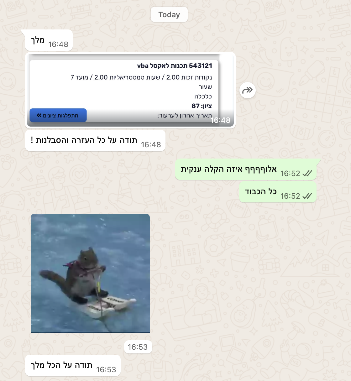The width and height of the screenshot is (351, 381).
Task: Open the squirrel water-skiing GIF
Action: tap(90, 273)
